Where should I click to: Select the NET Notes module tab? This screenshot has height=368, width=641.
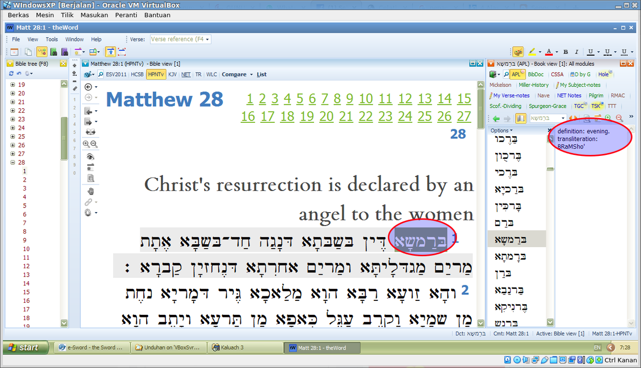point(569,95)
